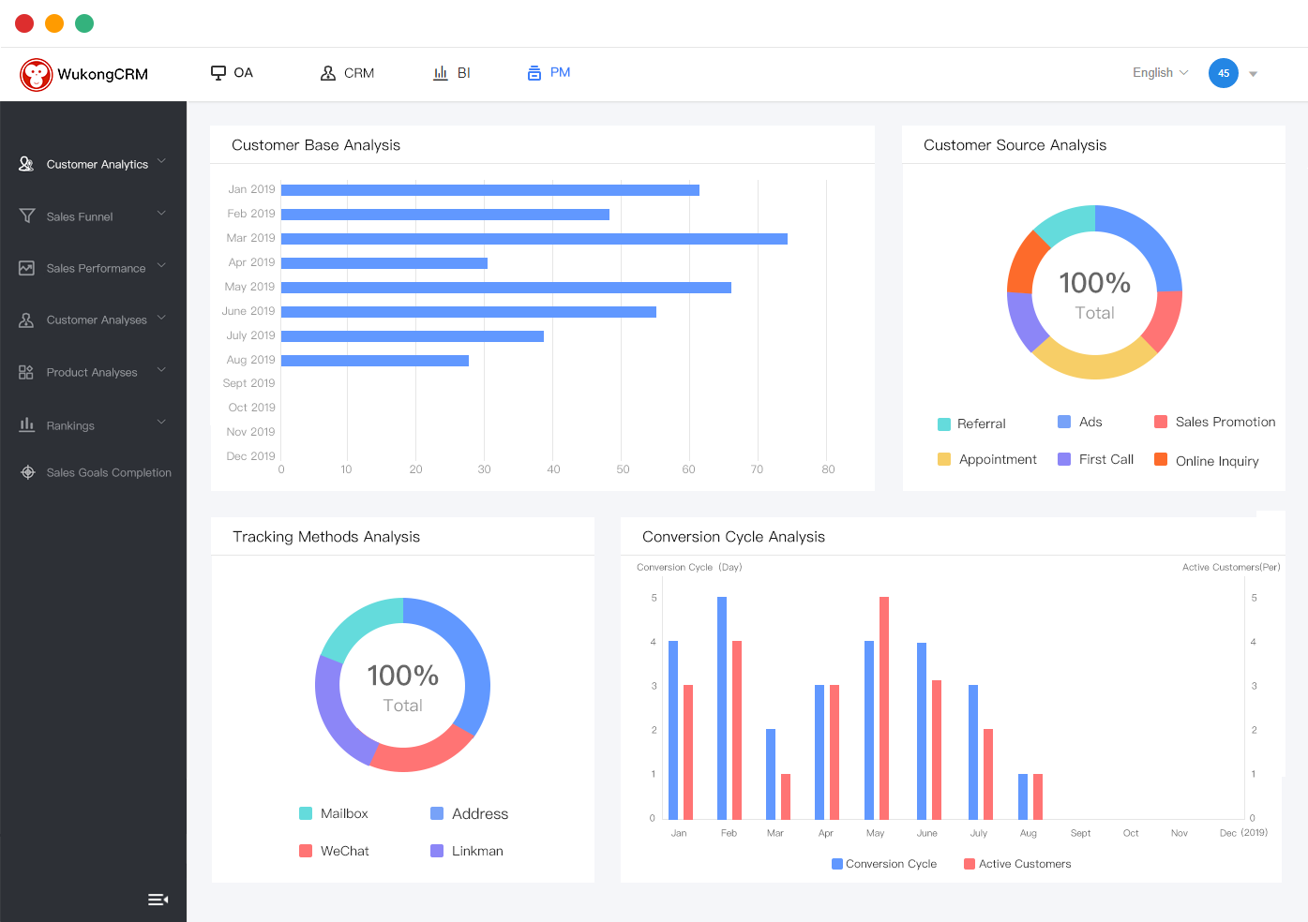Click the Sales Funnel filter icon
1308x922 pixels.
tap(27, 216)
